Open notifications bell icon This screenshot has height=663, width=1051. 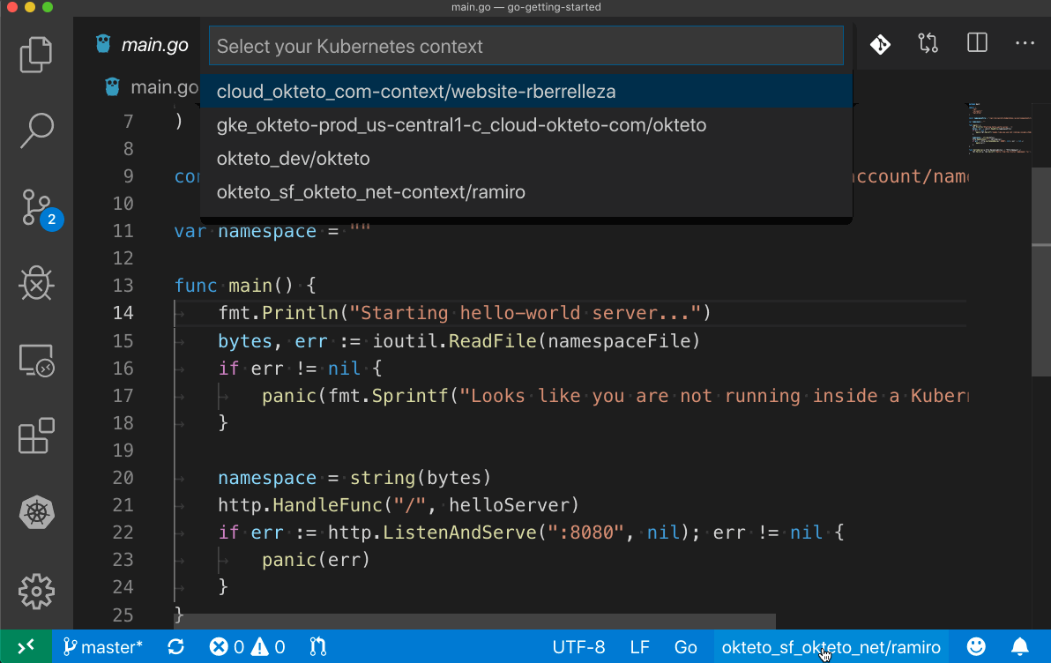point(1019,647)
